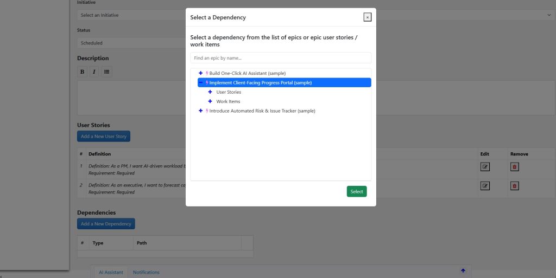Viewport: 556px width, 278px height.
Task: Click the green Select button
Action: tap(357, 191)
